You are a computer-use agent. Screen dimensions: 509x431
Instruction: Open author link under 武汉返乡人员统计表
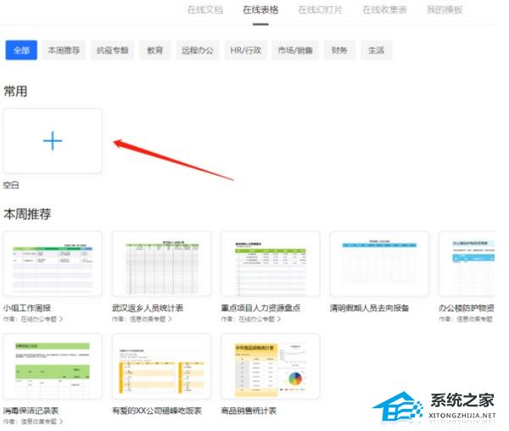coord(143,319)
